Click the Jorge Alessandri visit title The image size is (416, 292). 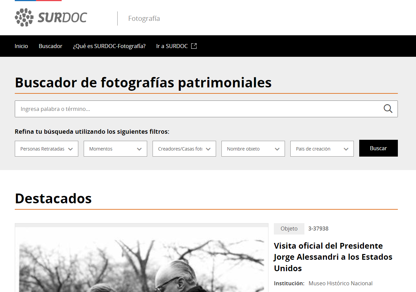pos(333,257)
